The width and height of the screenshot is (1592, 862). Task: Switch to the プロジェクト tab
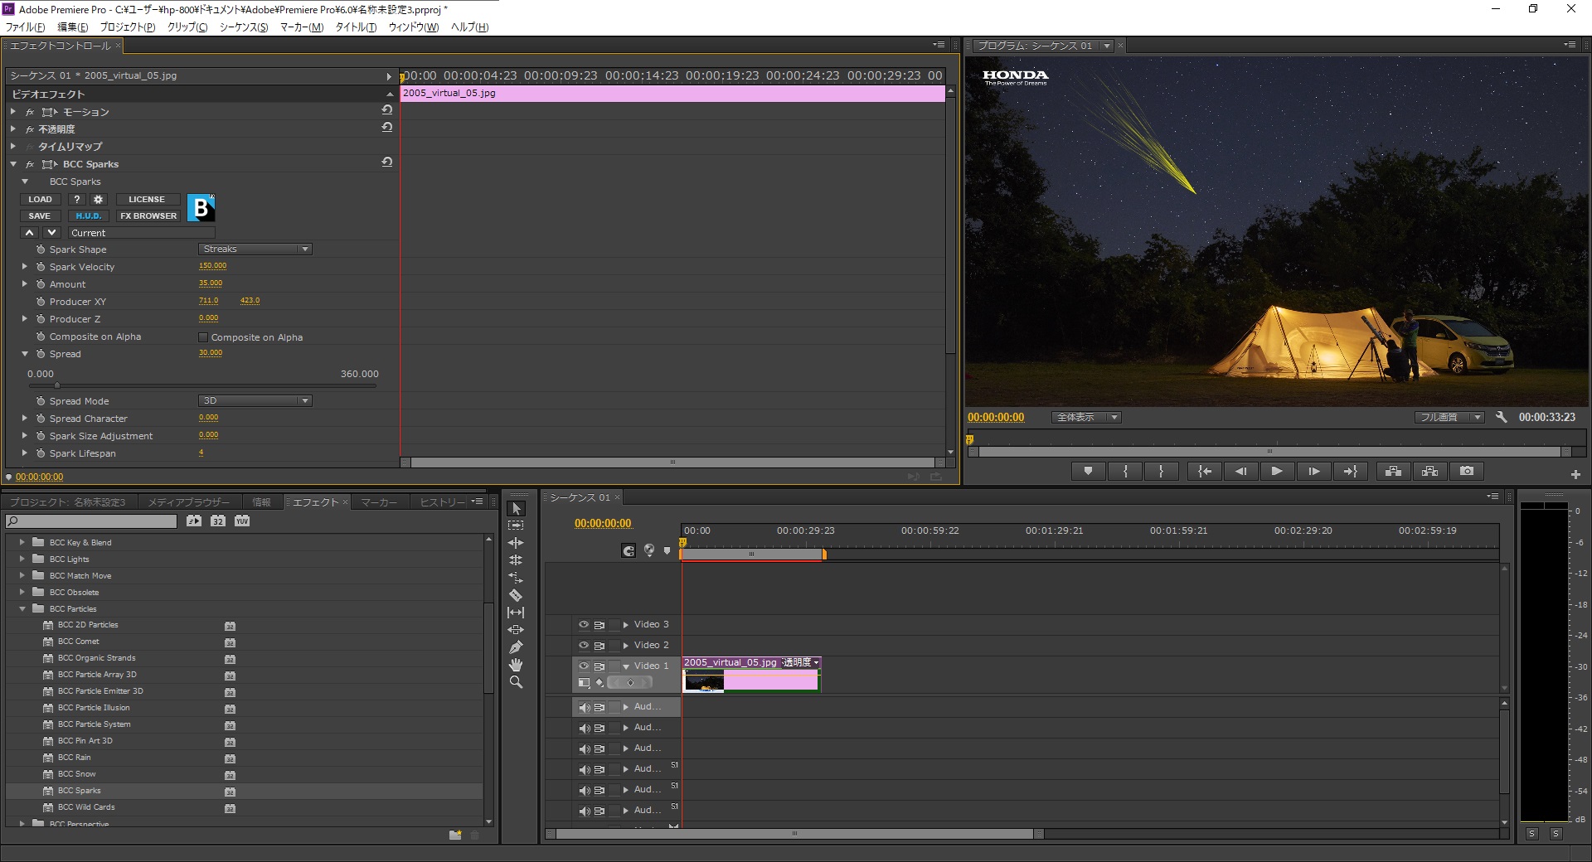(x=68, y=502)
